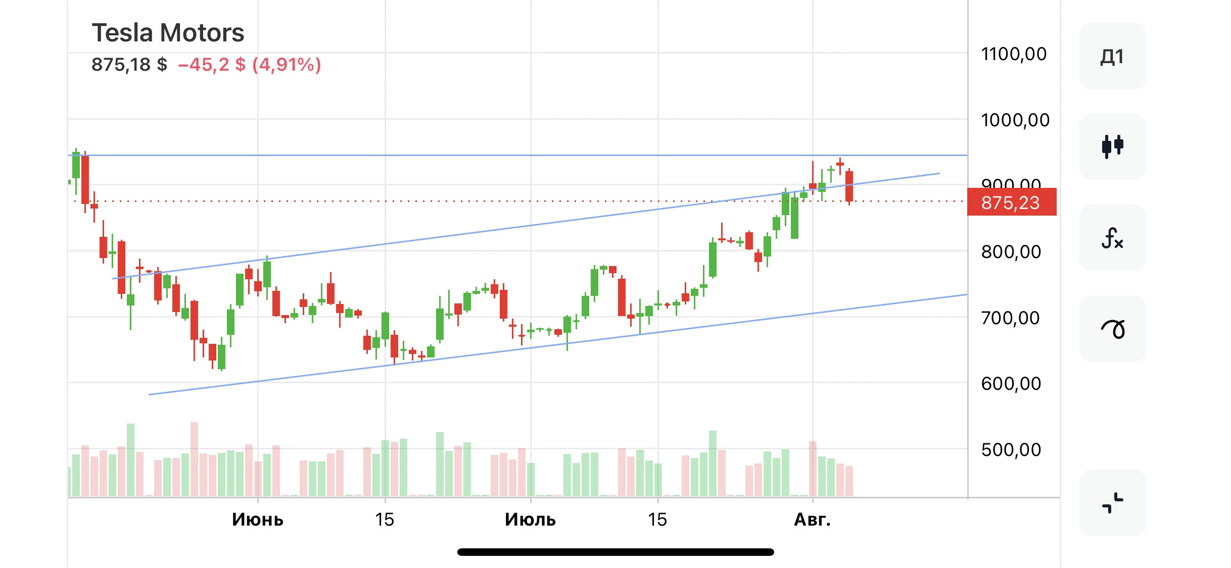Tap the −45,2 $ (4,91%) change text
The width and height of the screenshot is (1231, 568).
point(250,65)
